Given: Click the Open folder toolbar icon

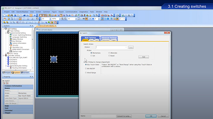Looking at the screenshot, I should (x=9, y=15).
